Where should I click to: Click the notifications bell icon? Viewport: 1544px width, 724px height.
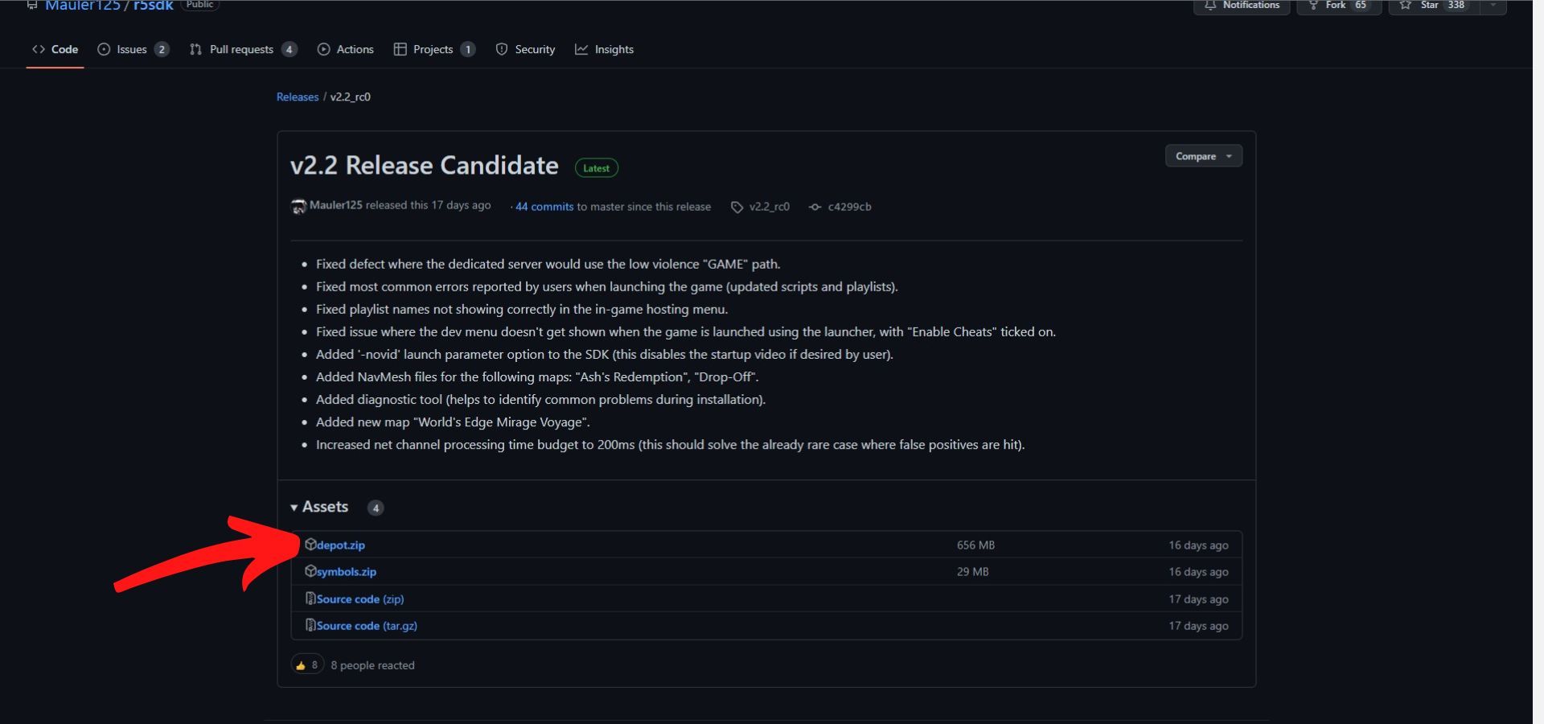[1211, 5]
